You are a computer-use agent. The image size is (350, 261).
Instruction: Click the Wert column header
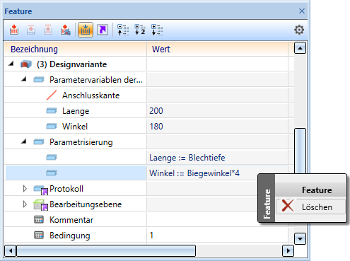pyautogui.click(x=217, y=50)
